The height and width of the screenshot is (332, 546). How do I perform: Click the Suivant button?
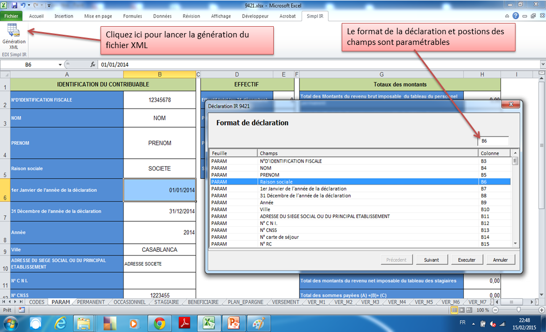pyautogui.click(x=431, y=260)
